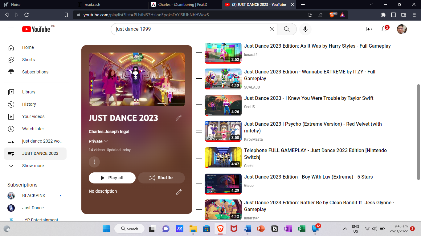Open the Rather Be video thumbnail
The width and height of the screenshot is (421, 236).
(x=223, y=210)
